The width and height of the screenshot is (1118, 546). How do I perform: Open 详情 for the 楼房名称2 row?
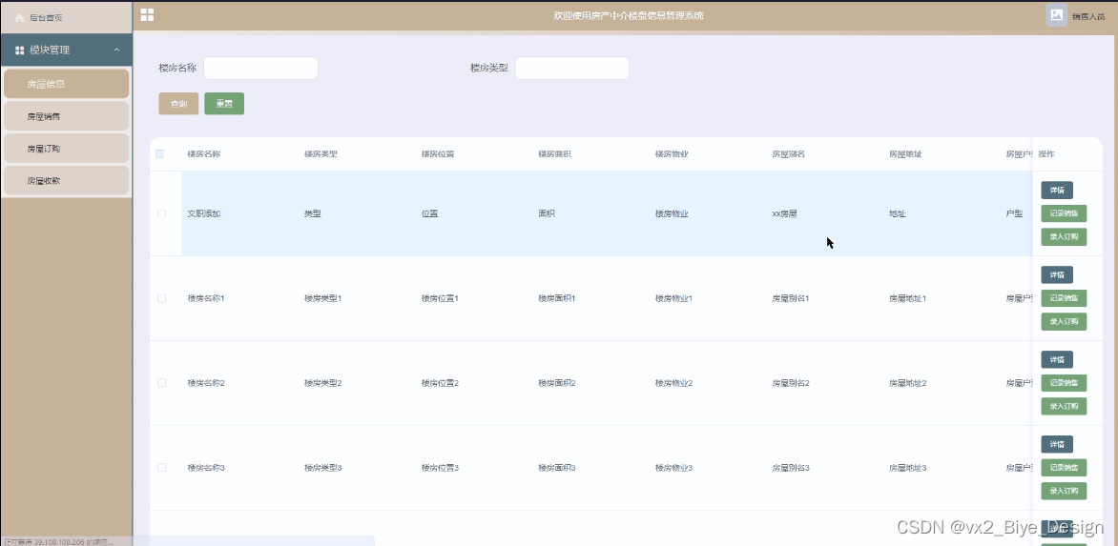coord(1057,359)
